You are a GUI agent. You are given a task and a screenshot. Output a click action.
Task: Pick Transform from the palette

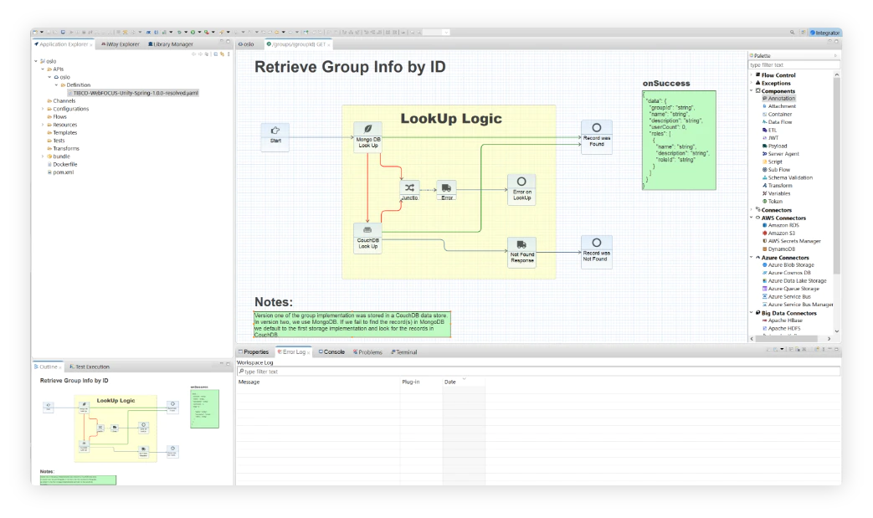click(779, 185)
